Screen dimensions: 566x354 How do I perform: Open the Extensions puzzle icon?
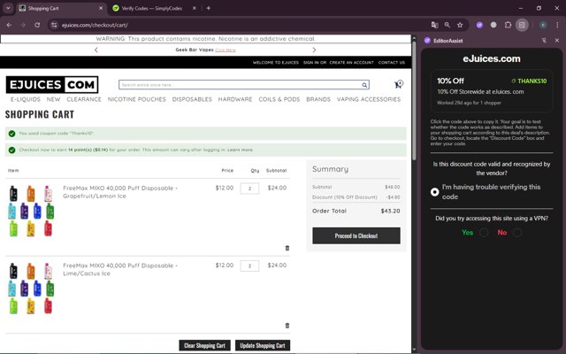coord(508,25)
